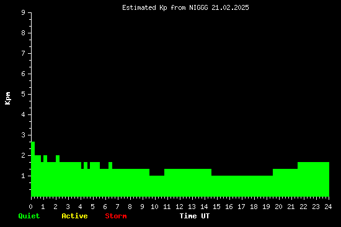Click hour 18 on the time axis
The image size is (341, 227).
pyautogui.click(x=254, y=207)
